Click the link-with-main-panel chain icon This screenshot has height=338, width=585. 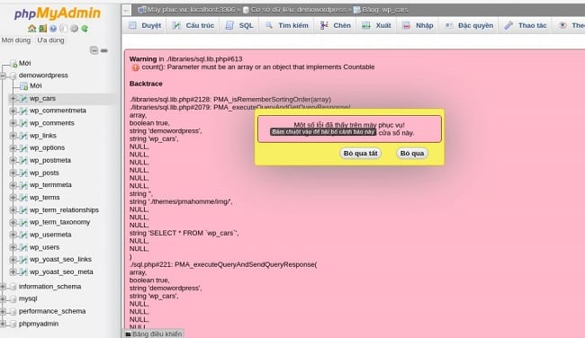[x=104, y=50]
